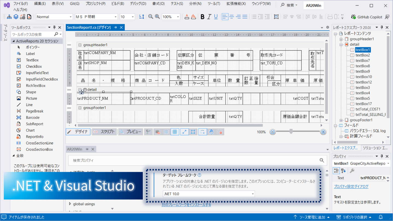
Task: Open the .NET 10.0 target framework dropdown
Action: [253, 194]
